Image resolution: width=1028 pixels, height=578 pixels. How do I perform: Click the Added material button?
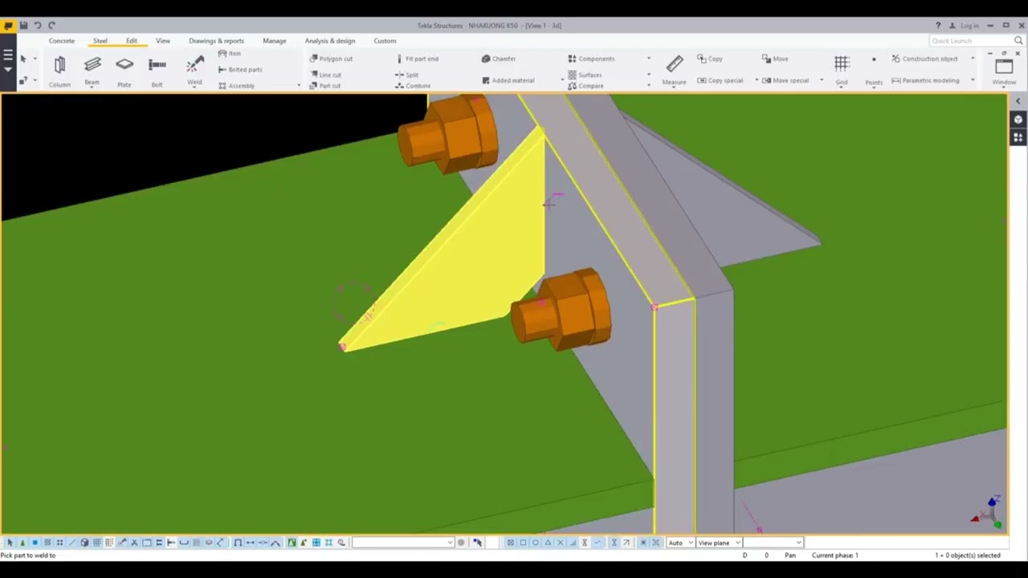click(x=508, y=80)
